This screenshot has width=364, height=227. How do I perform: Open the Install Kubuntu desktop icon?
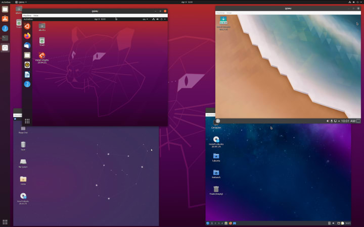coord(223,23)
